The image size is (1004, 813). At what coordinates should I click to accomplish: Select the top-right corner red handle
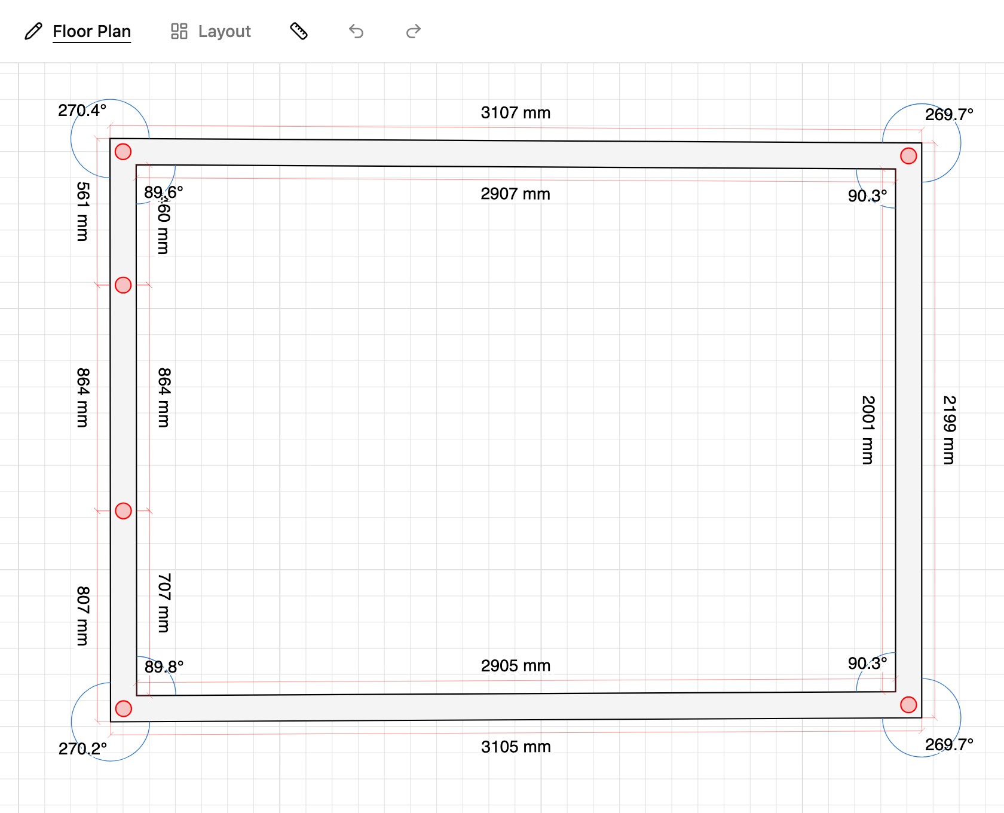908,156
